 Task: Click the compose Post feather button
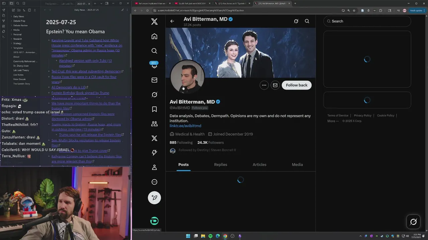(x=154, y=198)
